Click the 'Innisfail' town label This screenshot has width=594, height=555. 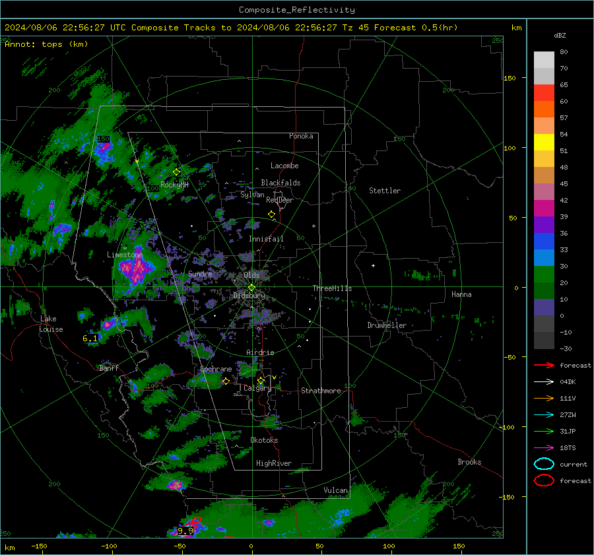[x=266, y=239]
